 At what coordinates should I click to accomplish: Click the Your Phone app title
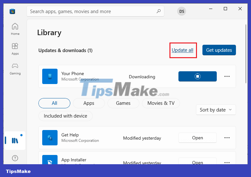(73, 73)
